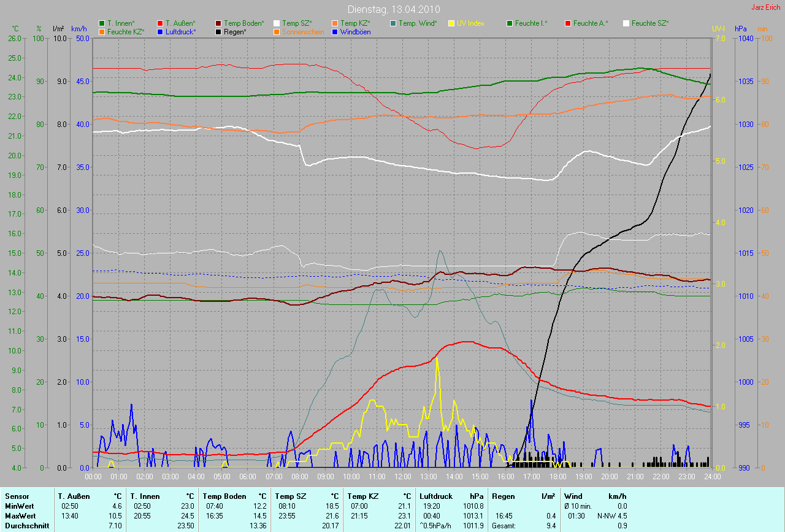
Task: Select the Temp Boden column header in table
Action: [224, 496]
